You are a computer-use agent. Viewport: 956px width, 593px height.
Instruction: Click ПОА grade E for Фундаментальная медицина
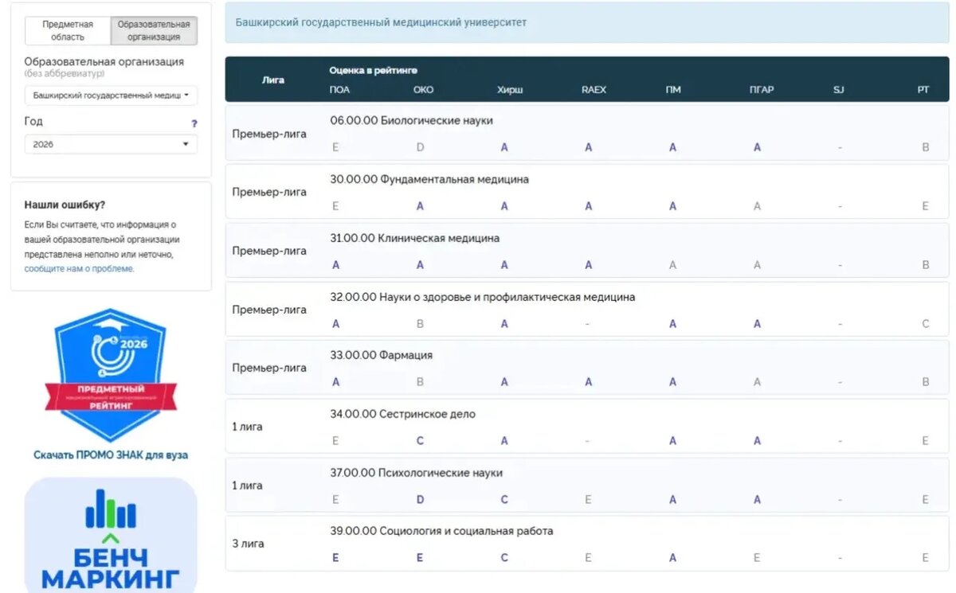click(335, 206)
